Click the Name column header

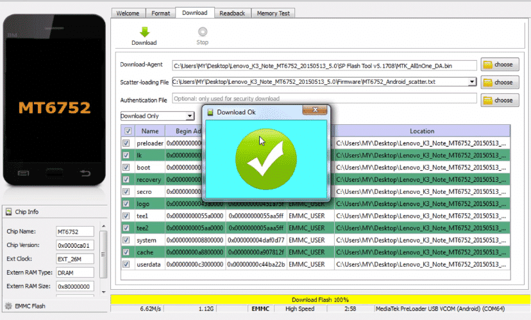(150, 131)
